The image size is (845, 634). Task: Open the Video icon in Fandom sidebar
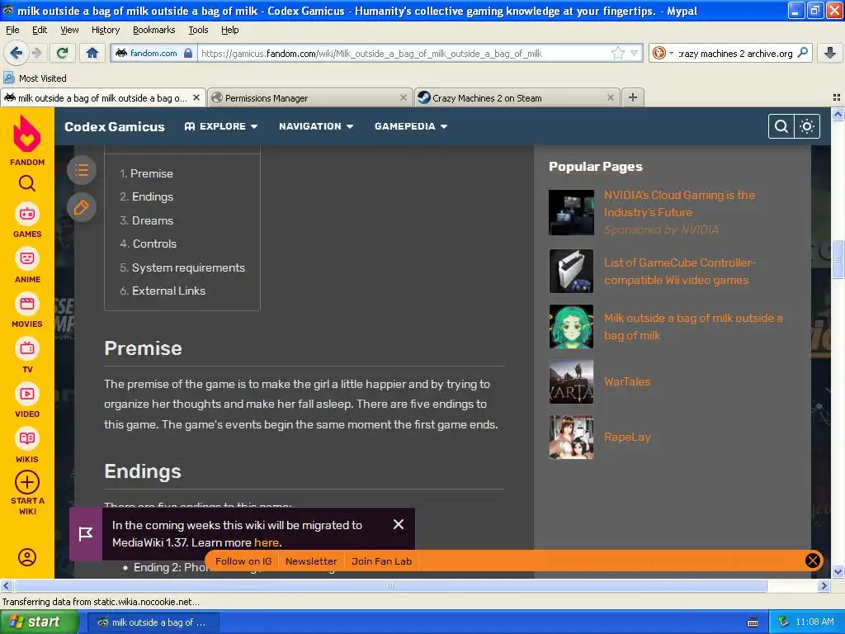[27, 394]
